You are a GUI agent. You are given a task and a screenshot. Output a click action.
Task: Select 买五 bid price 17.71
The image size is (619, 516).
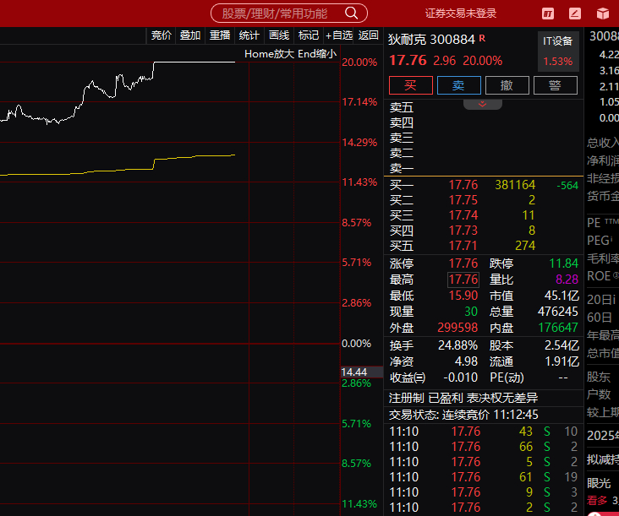coord(463,246)
